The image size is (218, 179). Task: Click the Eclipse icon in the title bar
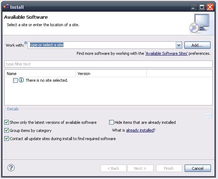[x=6, y=7]
